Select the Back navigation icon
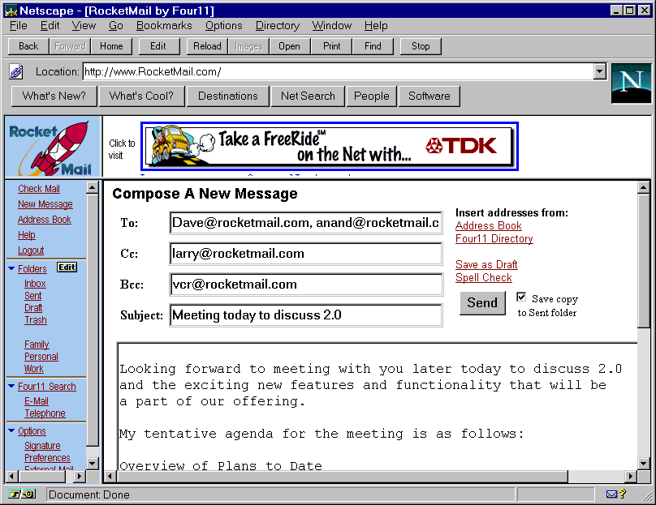 [x=27, y=46]
